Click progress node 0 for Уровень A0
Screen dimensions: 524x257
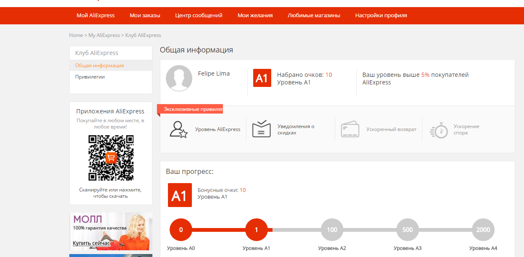click(181, 230)
